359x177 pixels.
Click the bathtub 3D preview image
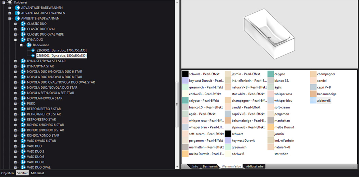(x=270, y=34)
